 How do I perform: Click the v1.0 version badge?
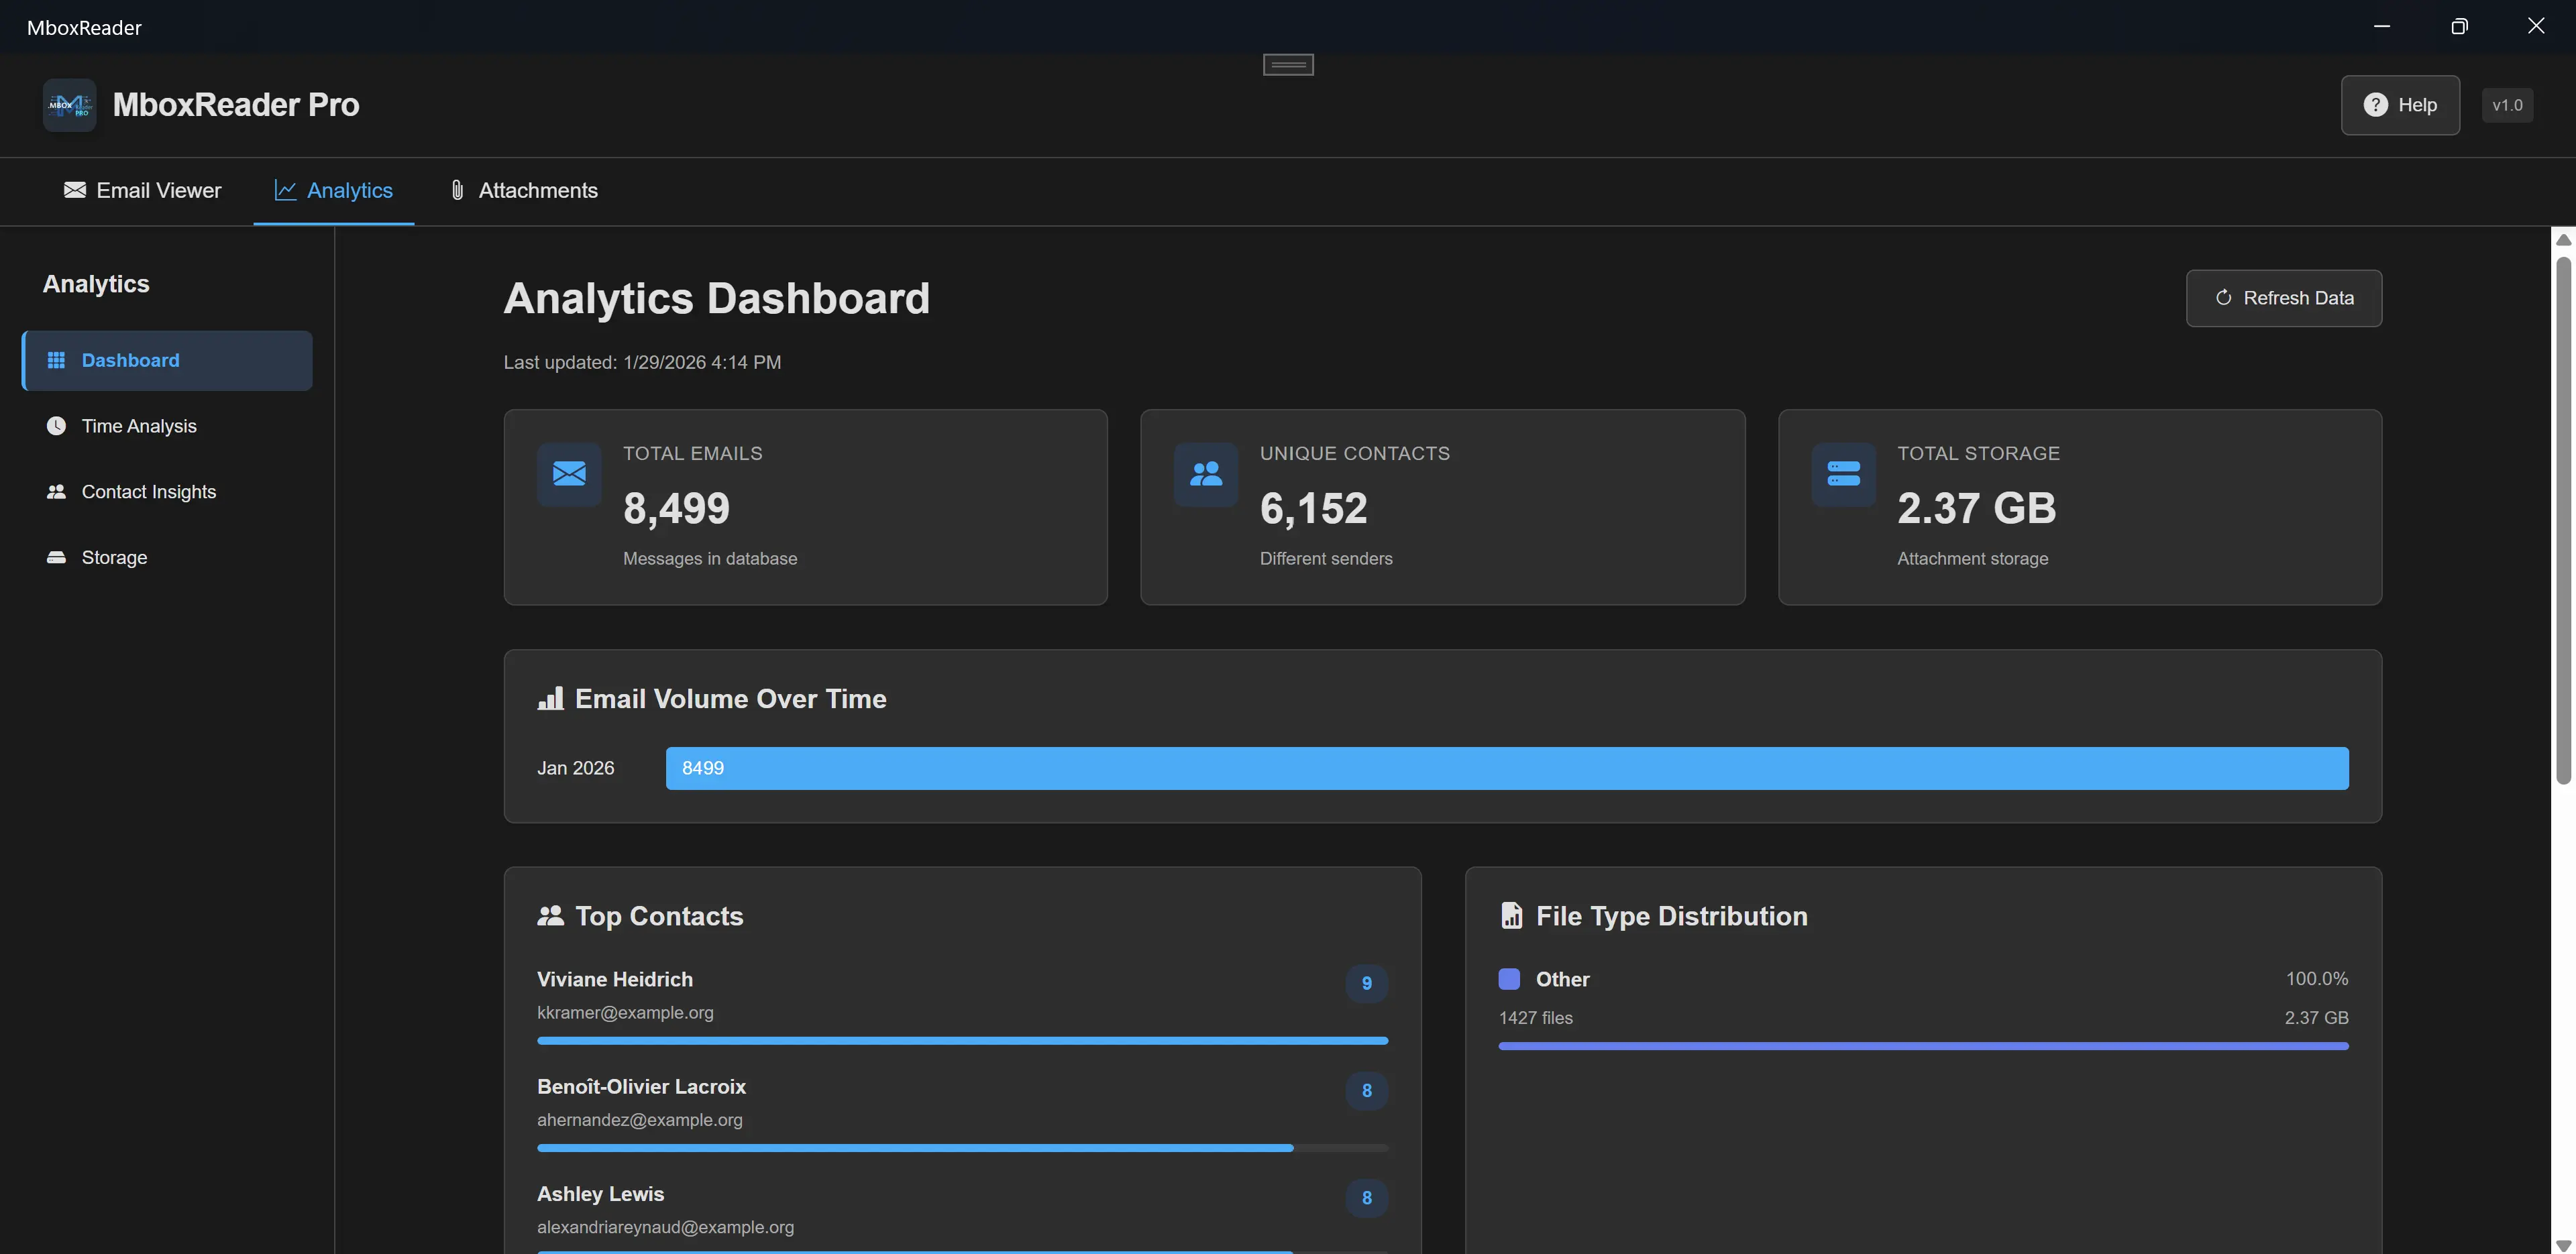pos(2507,104)
